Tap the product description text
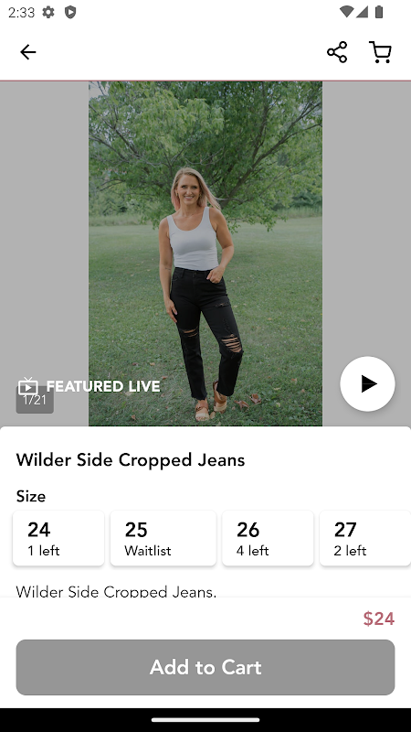The image size is (411, 732). pyautogui.click(x=116, y=591)
